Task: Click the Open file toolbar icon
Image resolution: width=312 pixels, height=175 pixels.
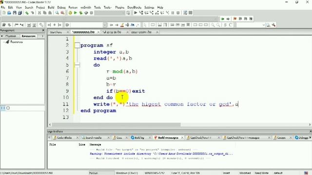Action: pyautogui.click(x=9, y=13)
